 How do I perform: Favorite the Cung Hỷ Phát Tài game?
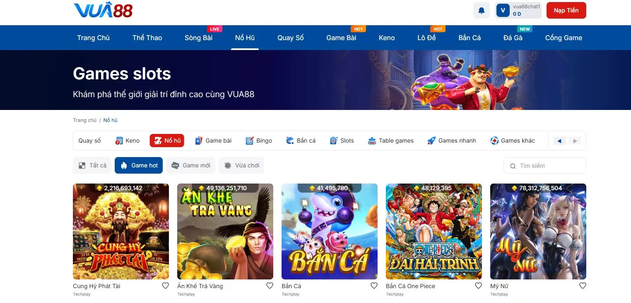coord(165,285)
